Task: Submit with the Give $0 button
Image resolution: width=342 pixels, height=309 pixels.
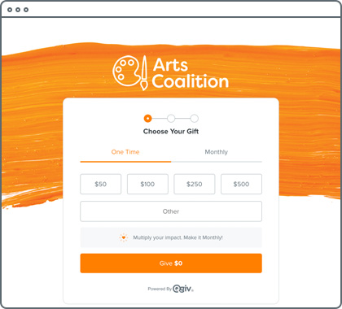Action: pyautogui.click(x=171, y=263)
